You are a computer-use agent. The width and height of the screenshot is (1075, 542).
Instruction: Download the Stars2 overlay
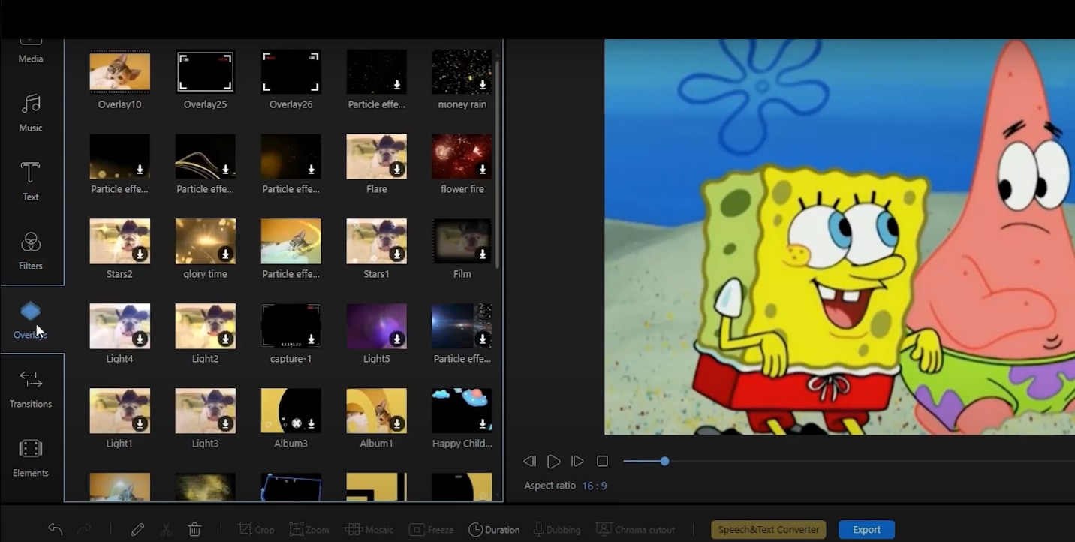coord(140,255)
